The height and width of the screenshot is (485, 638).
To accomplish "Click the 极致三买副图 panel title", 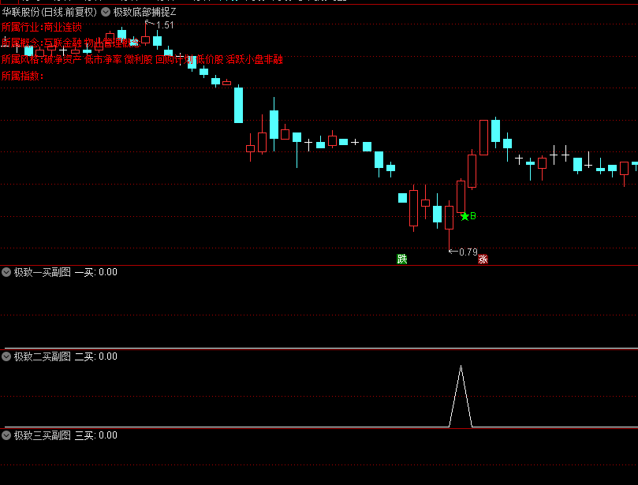I will pos(43,436).
